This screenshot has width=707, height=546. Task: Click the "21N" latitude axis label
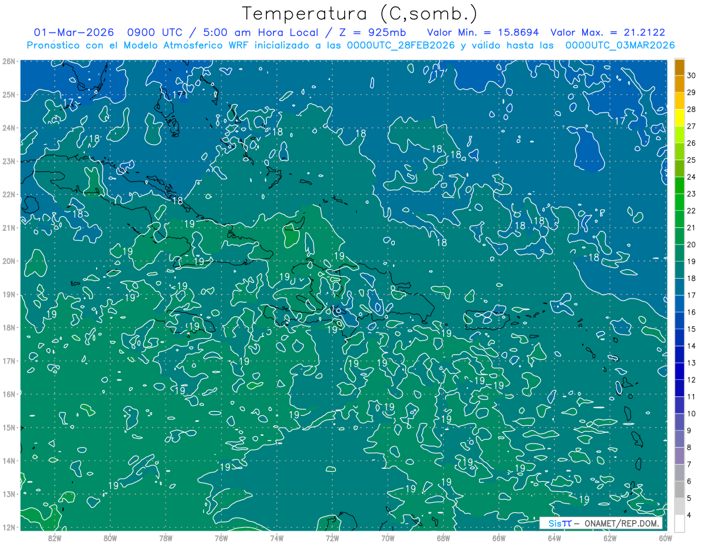tap(9, 228)
